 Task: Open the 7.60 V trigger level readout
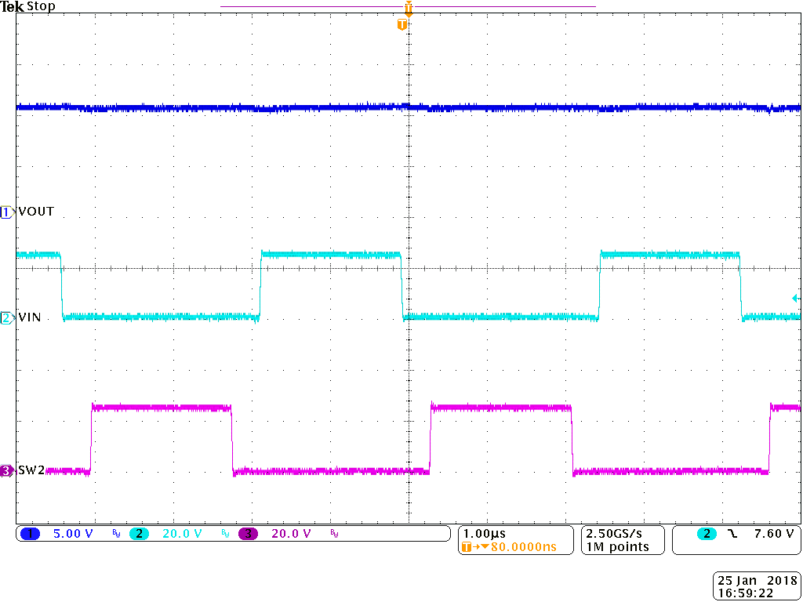[x=774, y=534]
